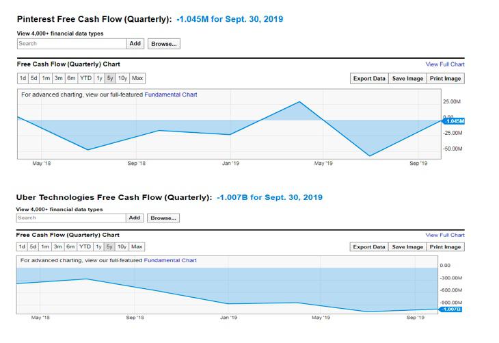
Task: Choose 10y range on Pinterest chart
Action: pyautogui.click(x=122, y=78)
